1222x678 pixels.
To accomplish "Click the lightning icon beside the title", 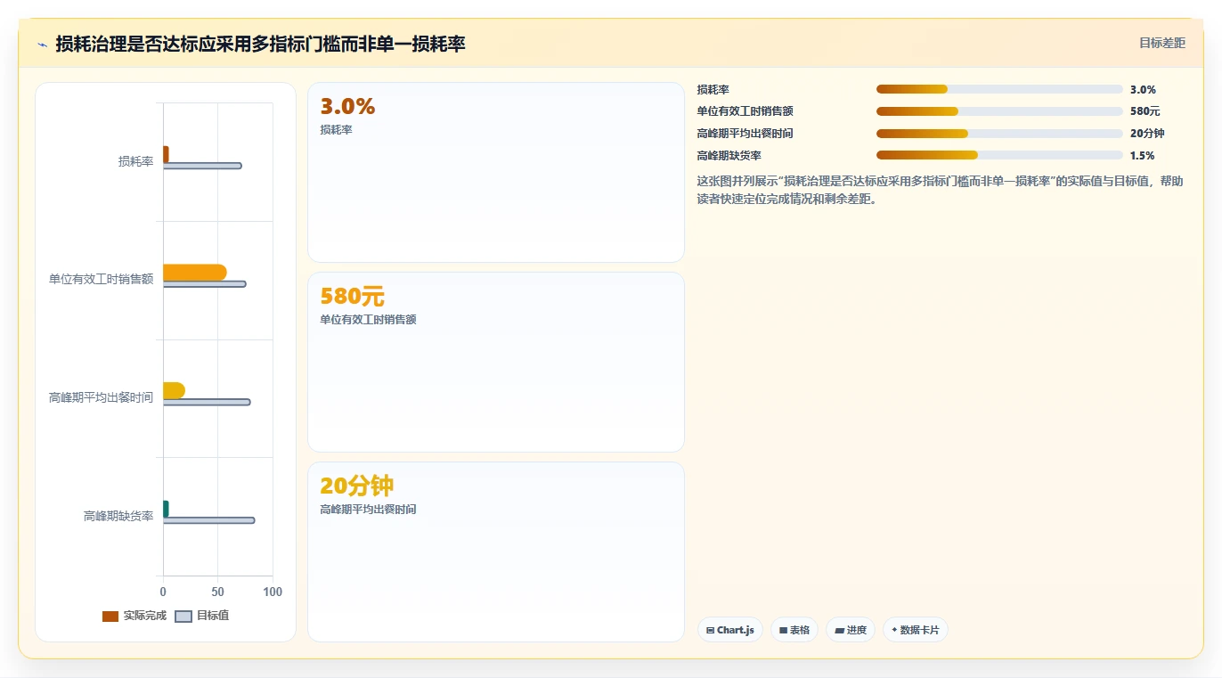I will (x=42, y=45).
